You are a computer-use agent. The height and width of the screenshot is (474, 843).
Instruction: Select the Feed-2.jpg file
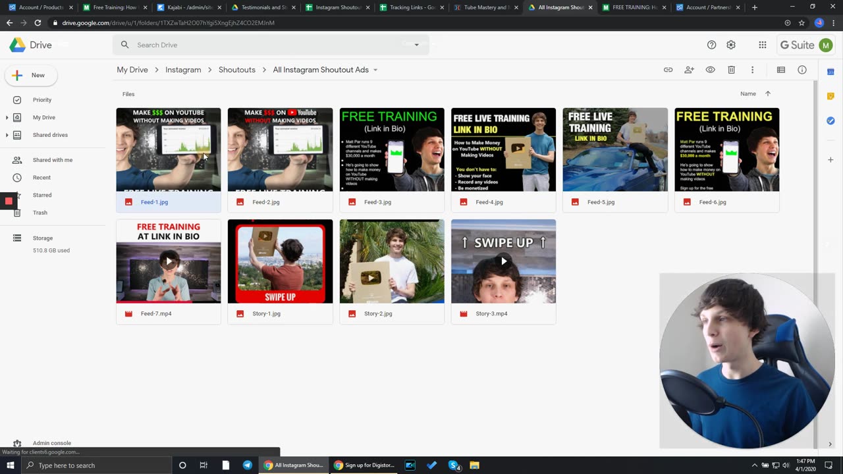point(280,160)
